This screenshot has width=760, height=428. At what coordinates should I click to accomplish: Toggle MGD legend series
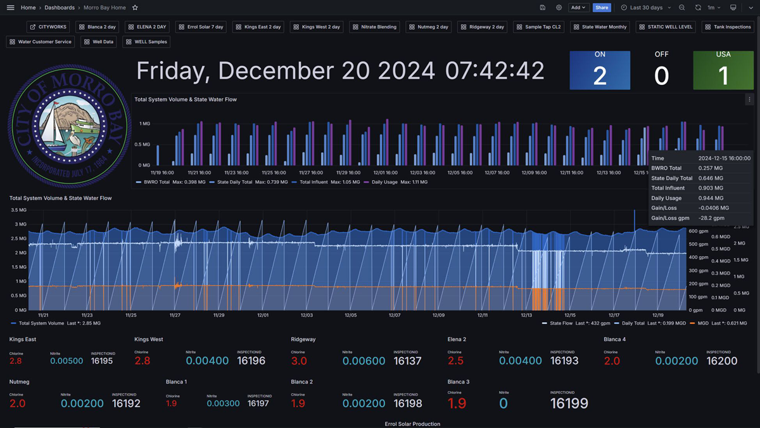pyautogui.click(x=702, y=323)
